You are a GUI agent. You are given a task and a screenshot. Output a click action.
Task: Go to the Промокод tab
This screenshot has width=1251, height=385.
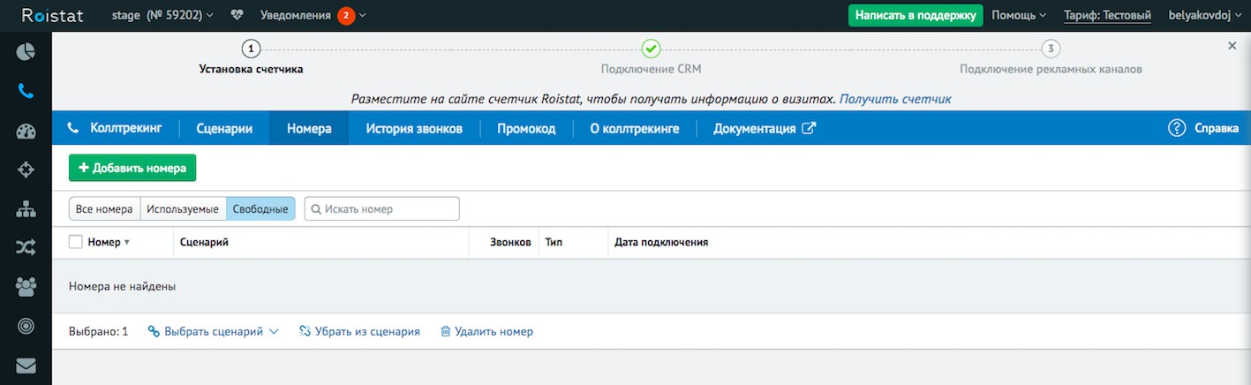point(526,128)
